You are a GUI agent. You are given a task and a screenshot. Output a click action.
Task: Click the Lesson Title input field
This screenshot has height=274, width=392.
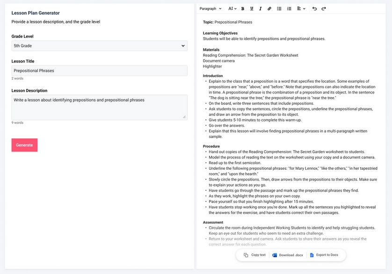click(100, 71)
